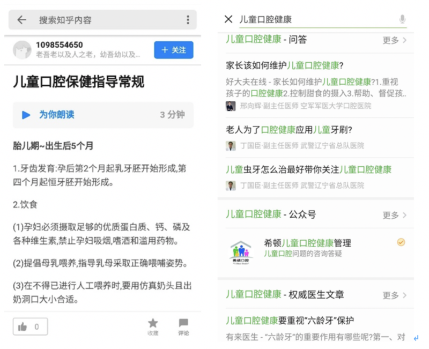Image resolution: width=429 pixels, height=349 pixels.
Task: Click the 2.饮食 line
Action: 25,205
